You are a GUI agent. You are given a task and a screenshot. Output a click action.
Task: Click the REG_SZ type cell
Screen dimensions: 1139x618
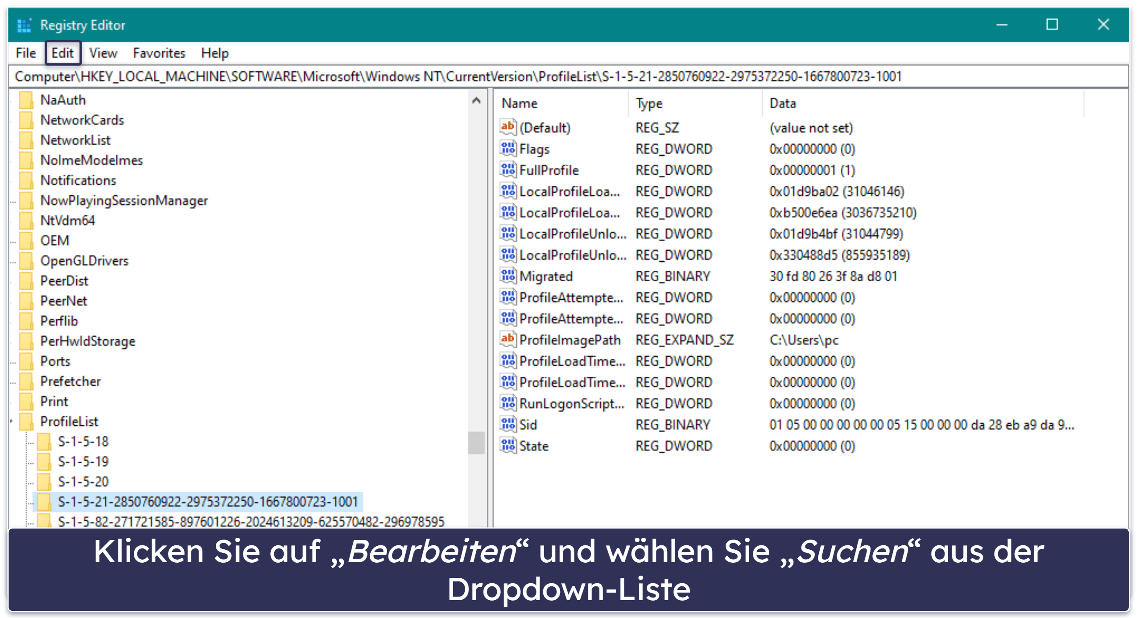coord(657,128)
